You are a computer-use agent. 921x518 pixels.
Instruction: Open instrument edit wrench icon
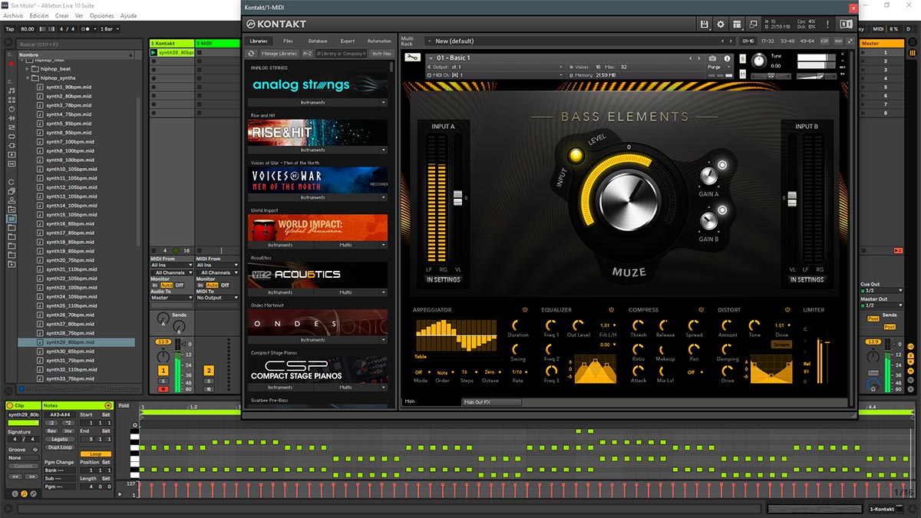(411, 58)
